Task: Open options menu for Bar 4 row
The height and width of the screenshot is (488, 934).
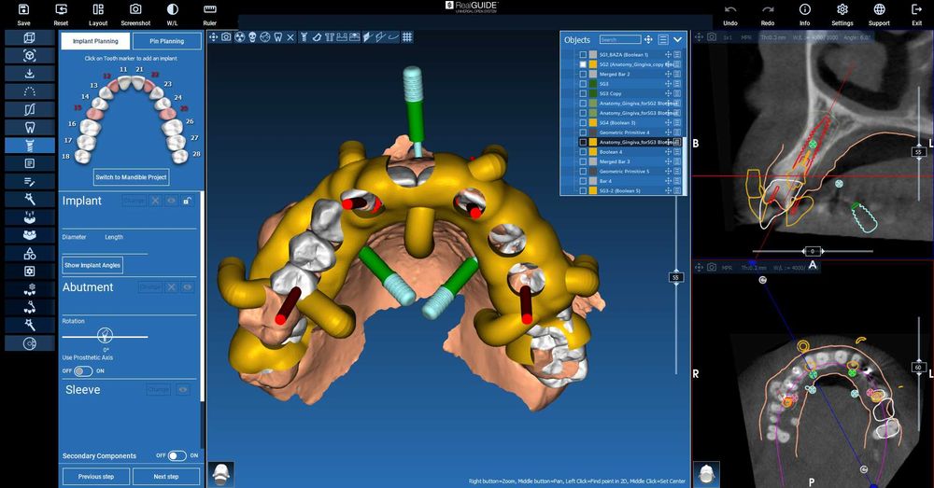Action: click(677, 181)
